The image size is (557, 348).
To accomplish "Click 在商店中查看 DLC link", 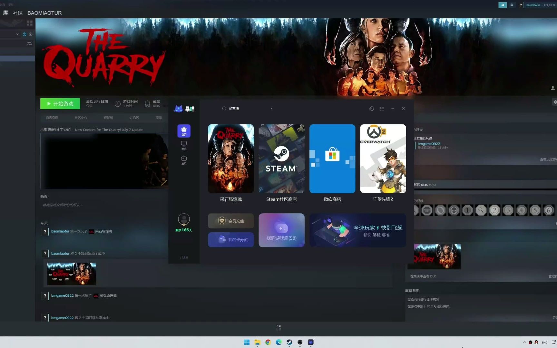I will [x=423, y=276].
